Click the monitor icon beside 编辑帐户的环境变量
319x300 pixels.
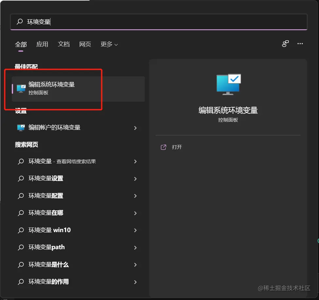(21, 128)
